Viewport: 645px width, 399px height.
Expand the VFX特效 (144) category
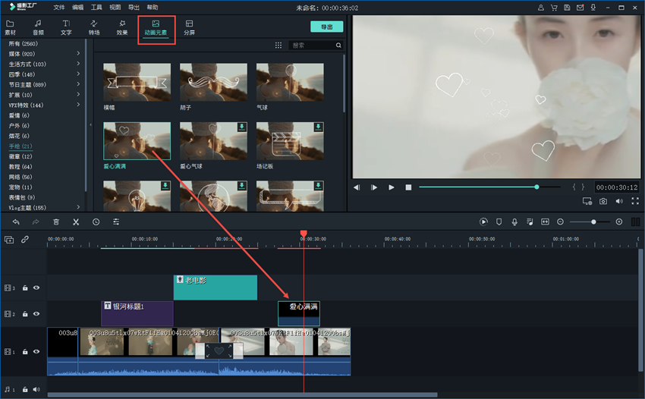[78, 105]
